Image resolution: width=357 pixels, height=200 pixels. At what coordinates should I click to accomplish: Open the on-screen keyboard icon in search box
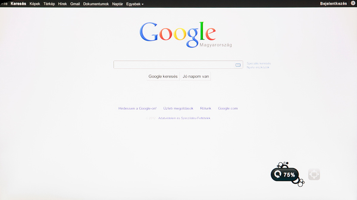coord(238,65)
